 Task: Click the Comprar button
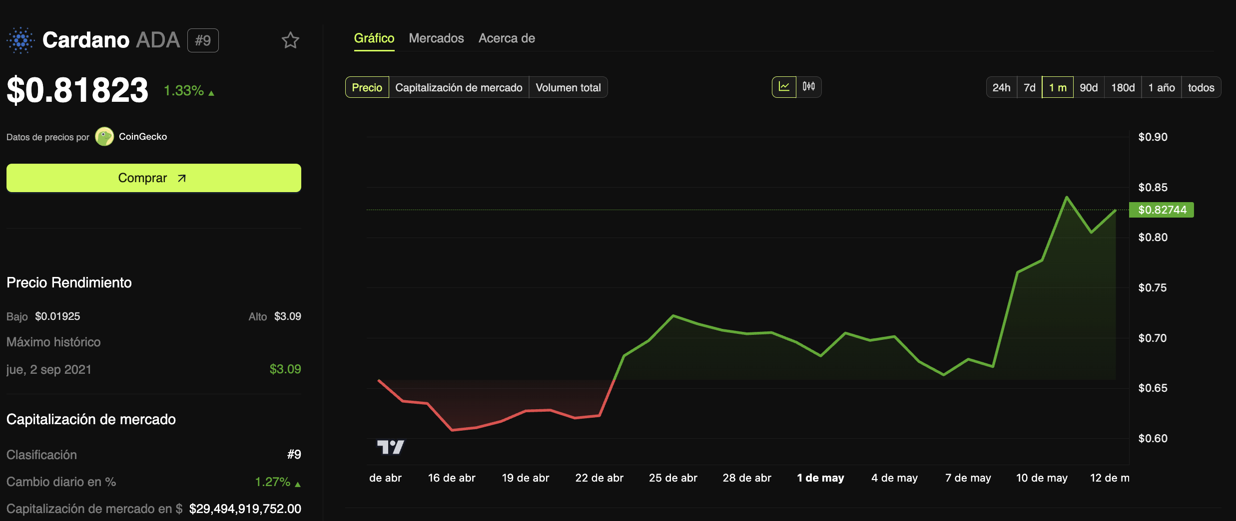click(x=154, y=178)
